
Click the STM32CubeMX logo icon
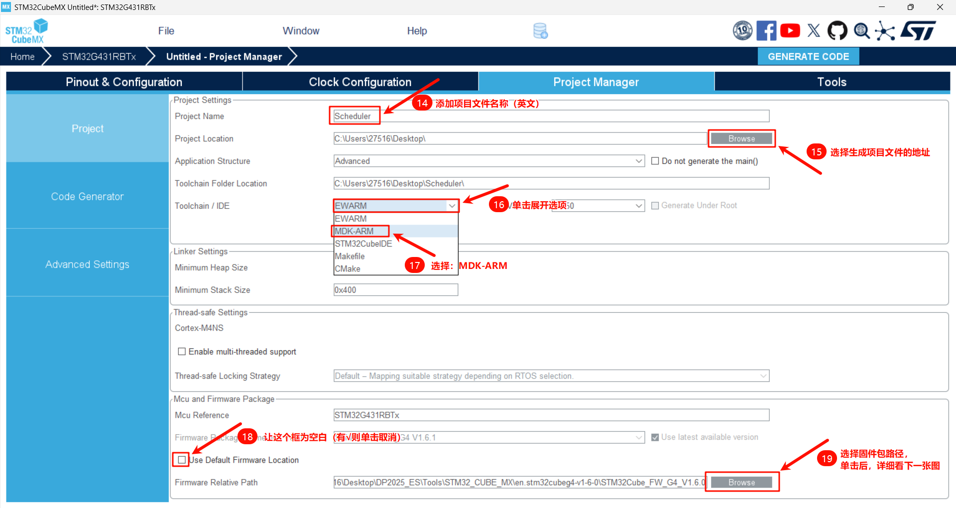coord(26,31)
